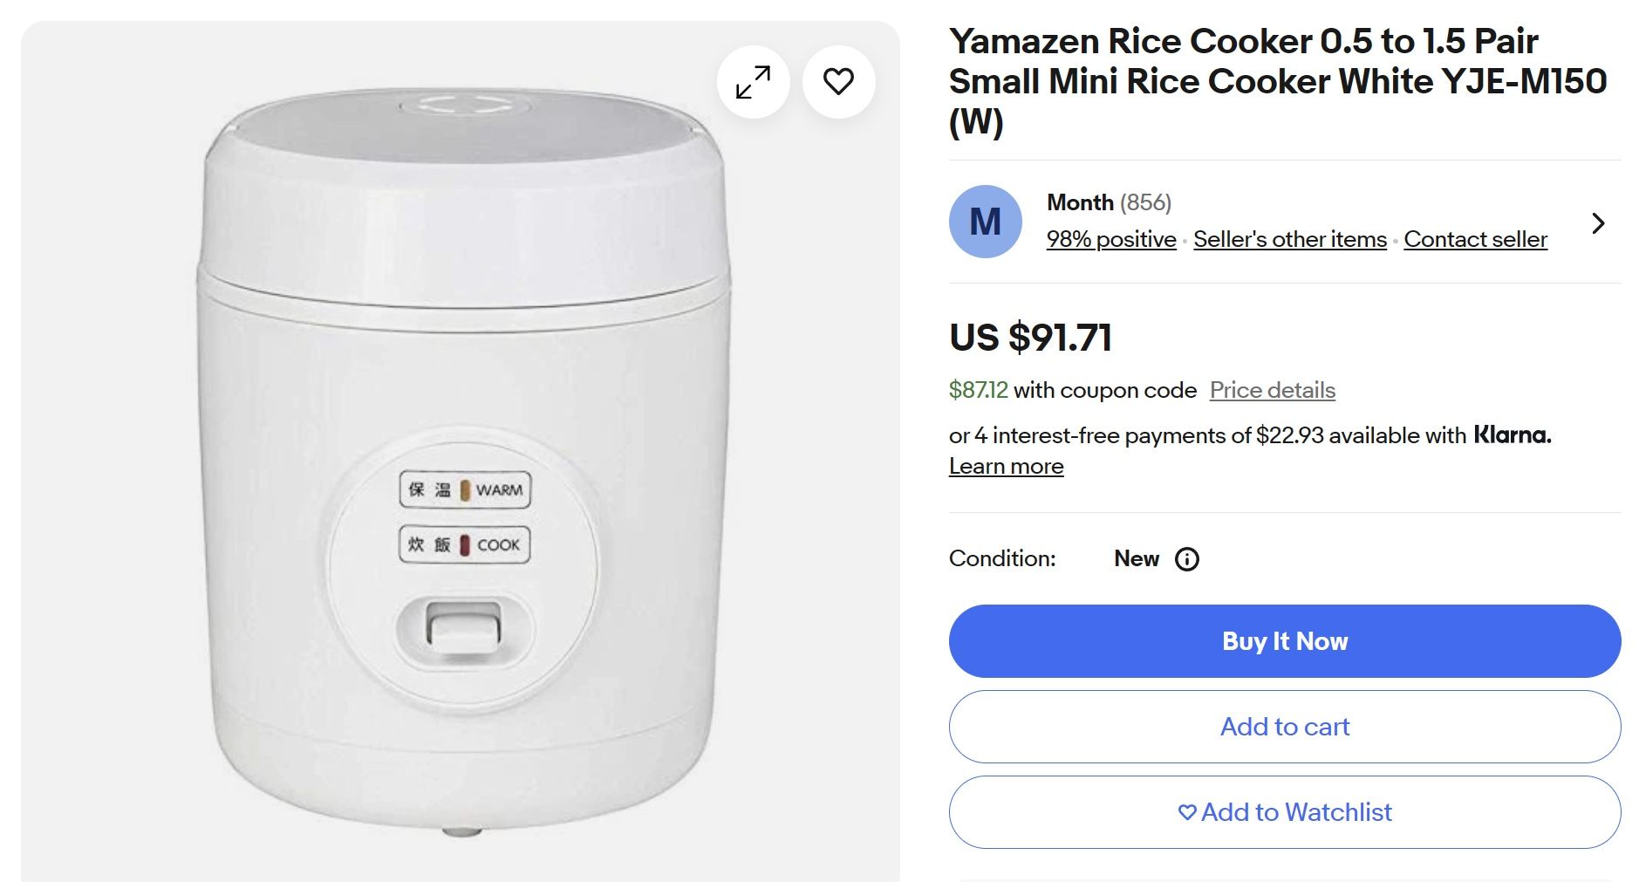1639x882 pixels.
Task: Click the Buy It Now button
Action: (x=1284, y=641)
